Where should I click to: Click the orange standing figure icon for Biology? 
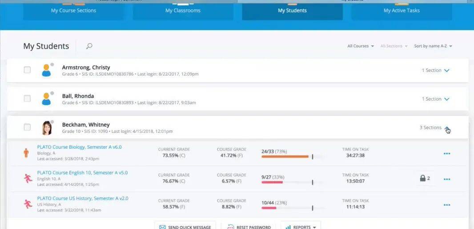(x=26, y=153)
